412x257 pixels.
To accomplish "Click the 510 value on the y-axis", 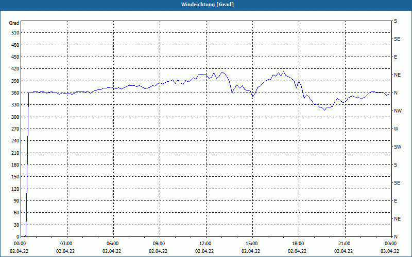I will click(15, 33).
